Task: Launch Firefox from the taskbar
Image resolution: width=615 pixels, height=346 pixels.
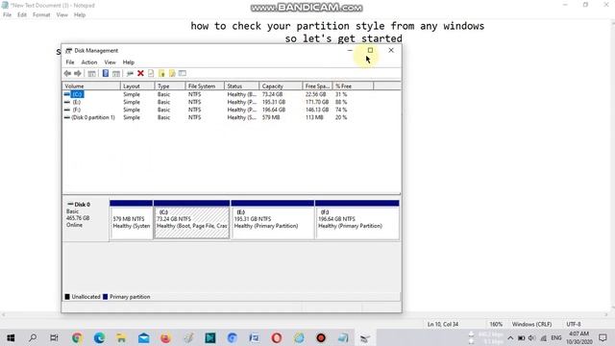Action: pos(165,337)
